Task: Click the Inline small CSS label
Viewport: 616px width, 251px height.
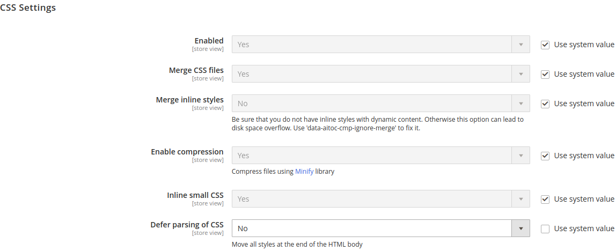Action: tap(195, 195)
